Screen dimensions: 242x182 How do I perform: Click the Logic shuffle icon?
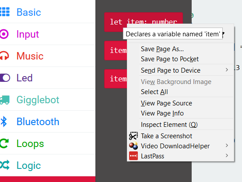tap(5, 165)
